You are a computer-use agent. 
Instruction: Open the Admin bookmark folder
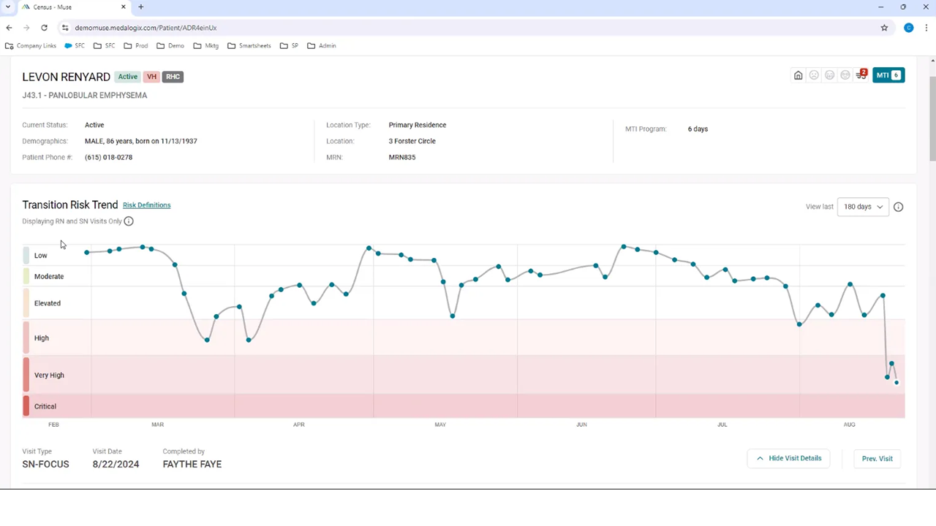tap(322, 45)
